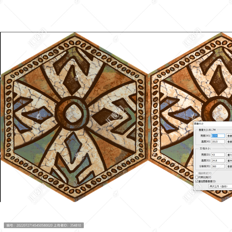Open the document height 厘米 unit dropdown
This screenshot has width=232, height=232.
[229, 161]
